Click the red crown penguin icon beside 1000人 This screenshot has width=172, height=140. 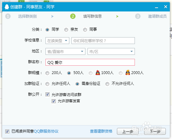pyautogui.click(x=98, y=72)
